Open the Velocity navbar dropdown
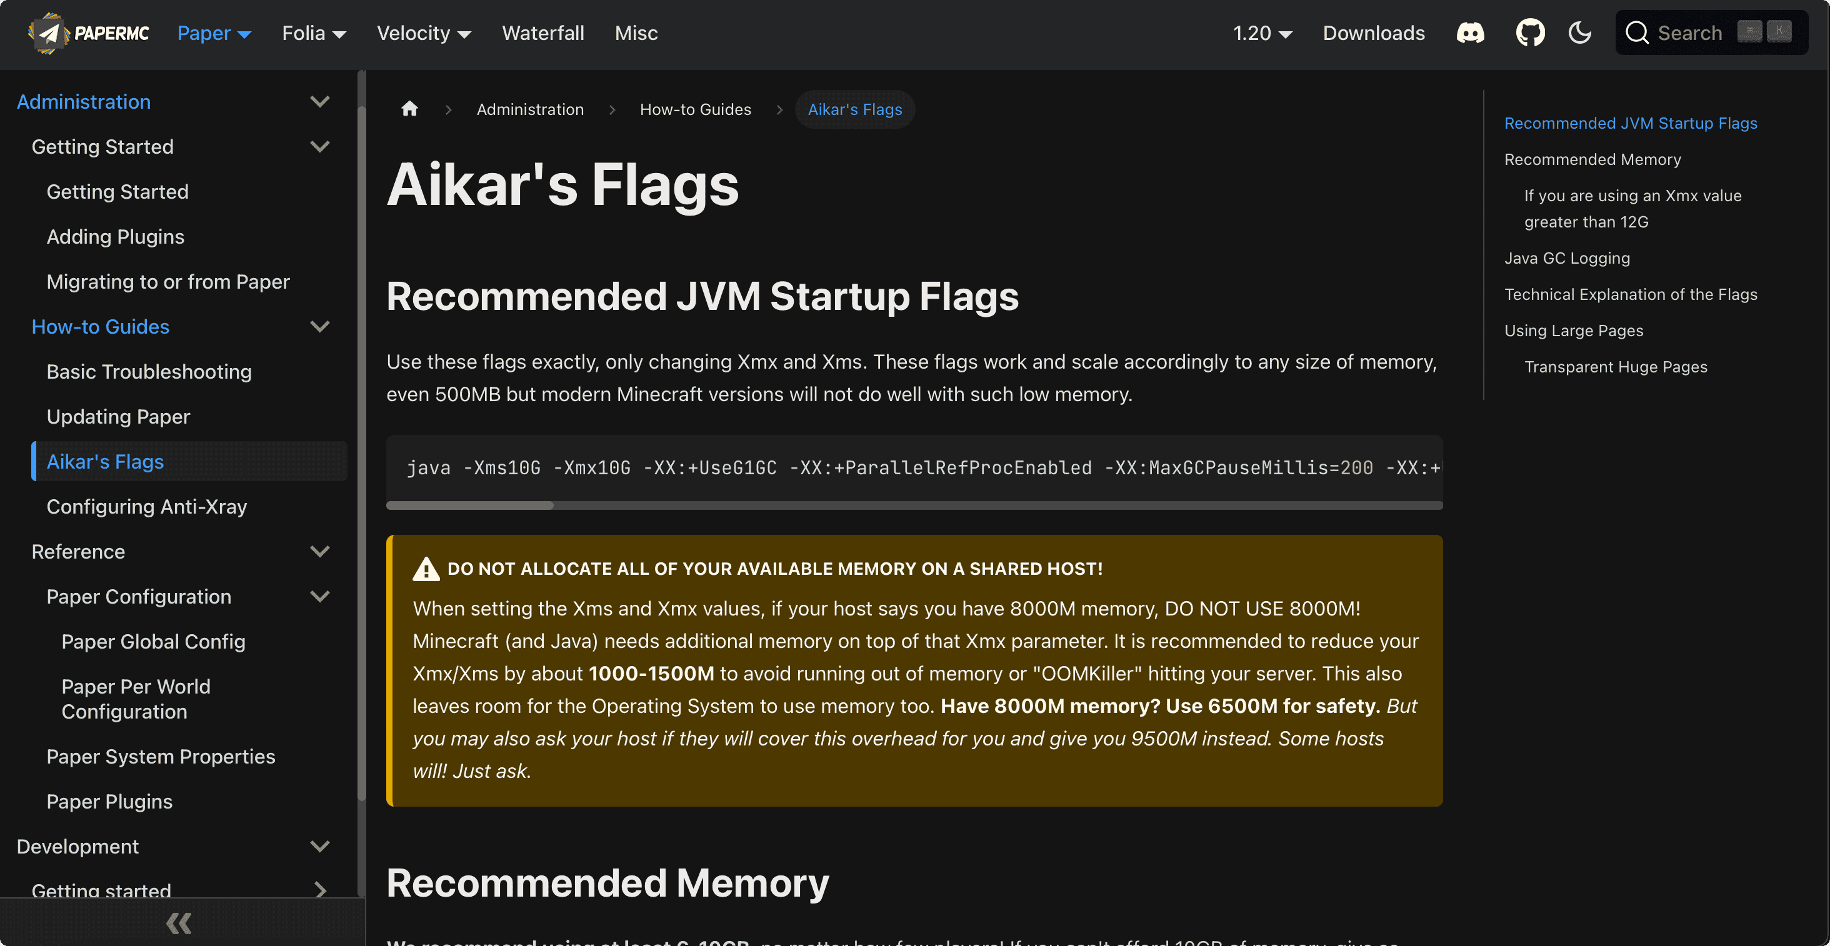 [x=423, y=33]
